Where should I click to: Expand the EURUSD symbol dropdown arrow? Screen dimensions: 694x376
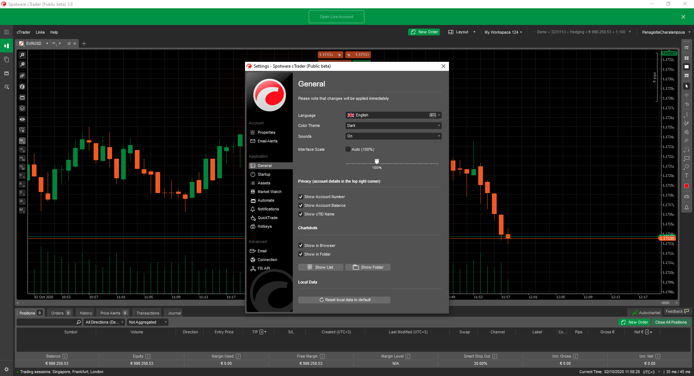click(x=47, y=43)
